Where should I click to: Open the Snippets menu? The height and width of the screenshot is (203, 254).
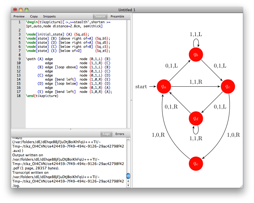(x=49, y=16)
